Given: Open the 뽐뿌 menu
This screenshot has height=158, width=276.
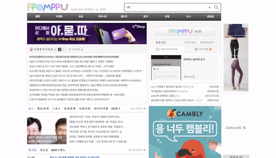Looking at the screenshot, I should pyautogui.click(x=38, y=17).
